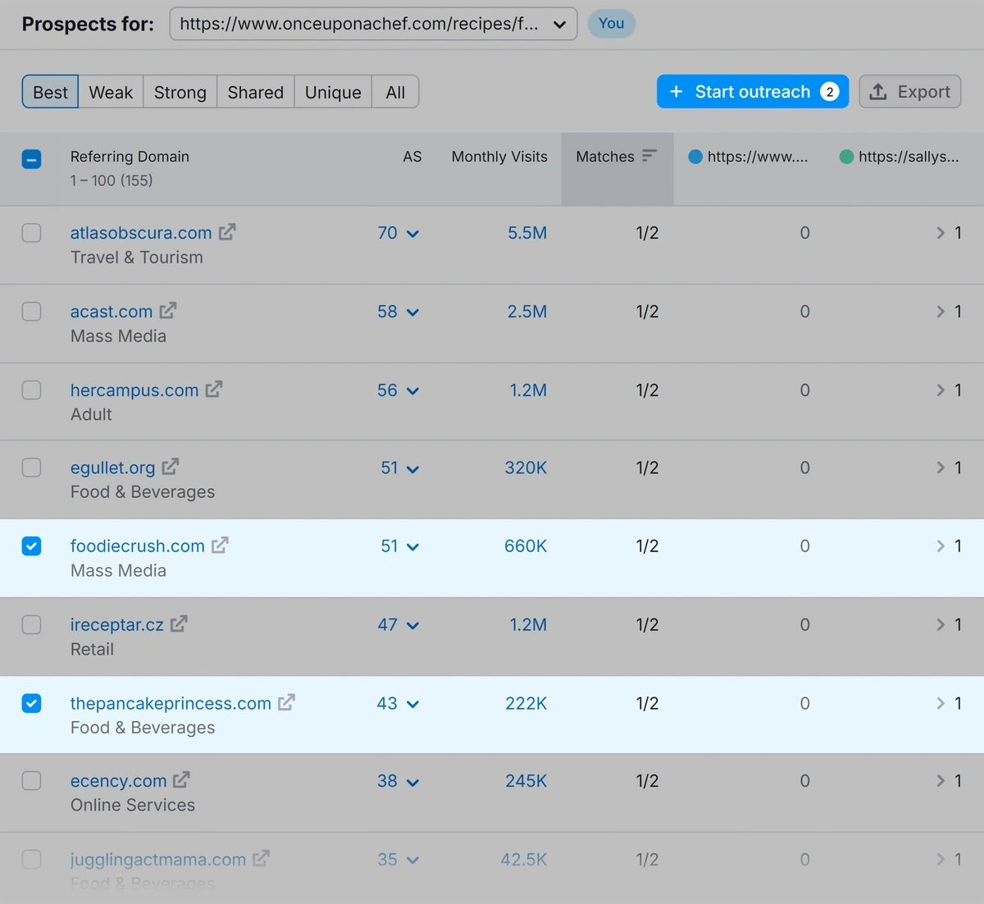Viewport: 984px width, 904px height.
Task: Click the Referring Domain column header
Action: coord(130,157)
